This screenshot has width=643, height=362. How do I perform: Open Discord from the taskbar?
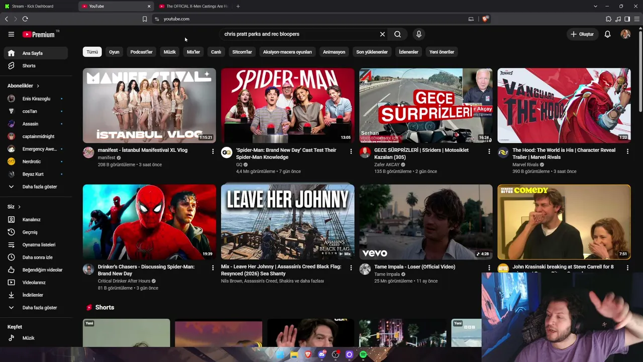(x=322, y=355)
